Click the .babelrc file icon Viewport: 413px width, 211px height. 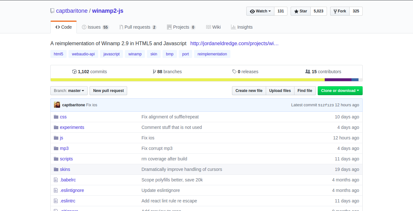[x=56, y=180]
